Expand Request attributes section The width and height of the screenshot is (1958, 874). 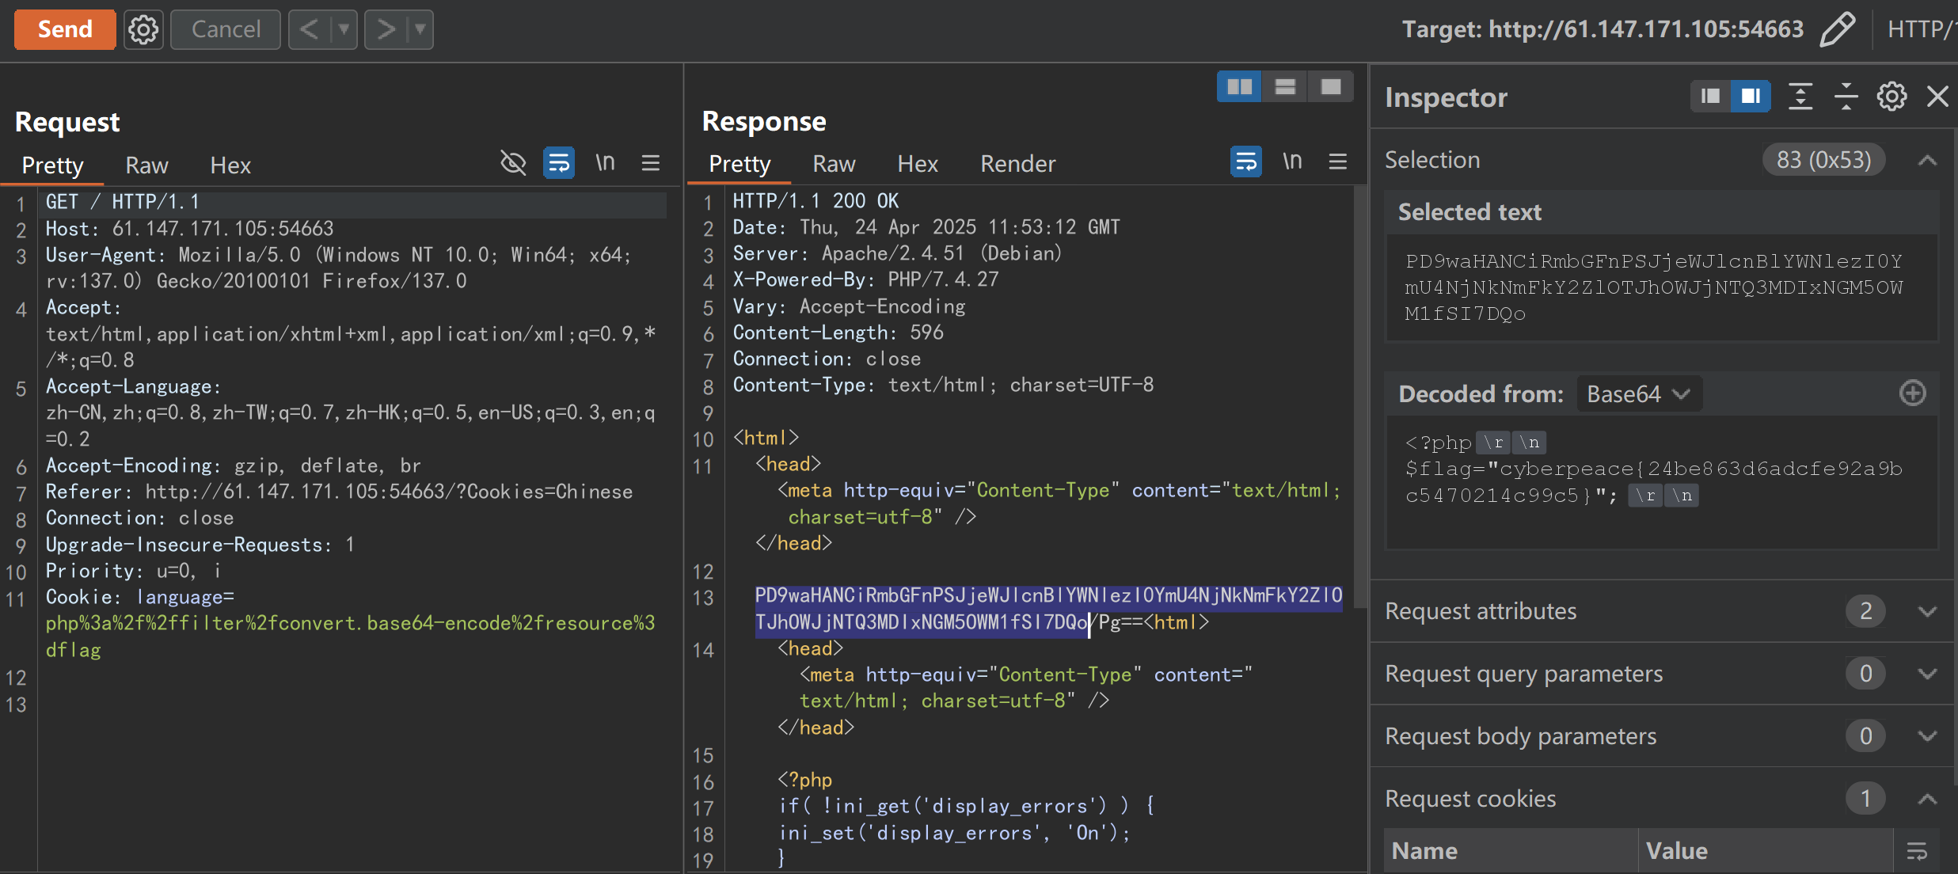coord(1927,611)
